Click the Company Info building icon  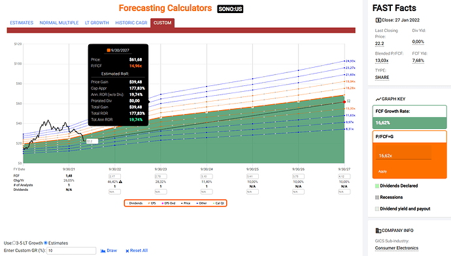[x=378, y=231]
